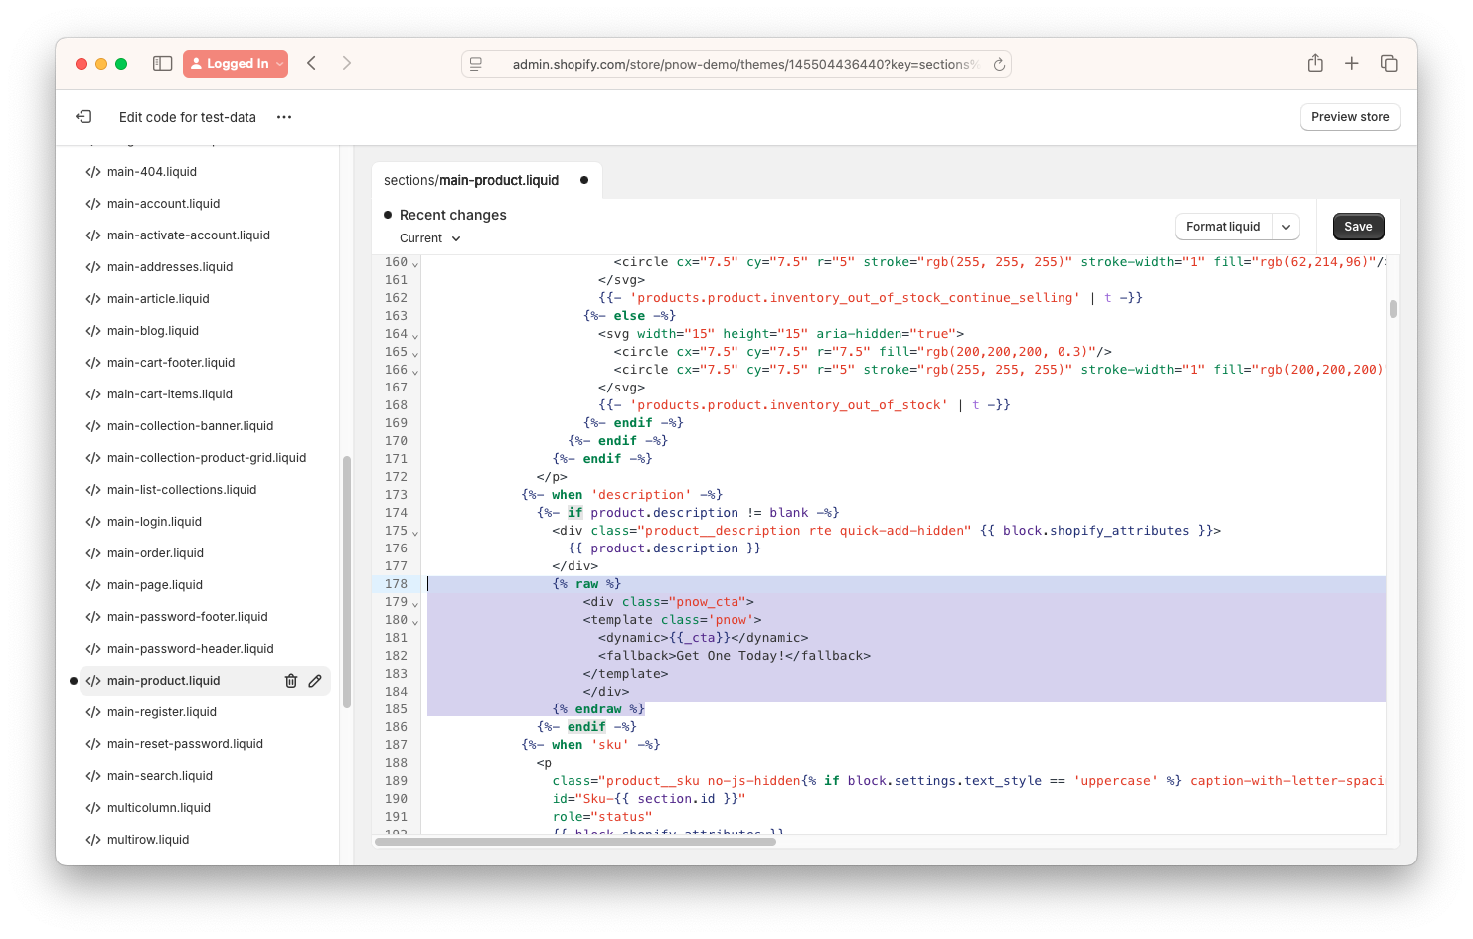Open main-page.liquid file
The height and width of the screenshot is (939, 1473).
click(155, 585)
